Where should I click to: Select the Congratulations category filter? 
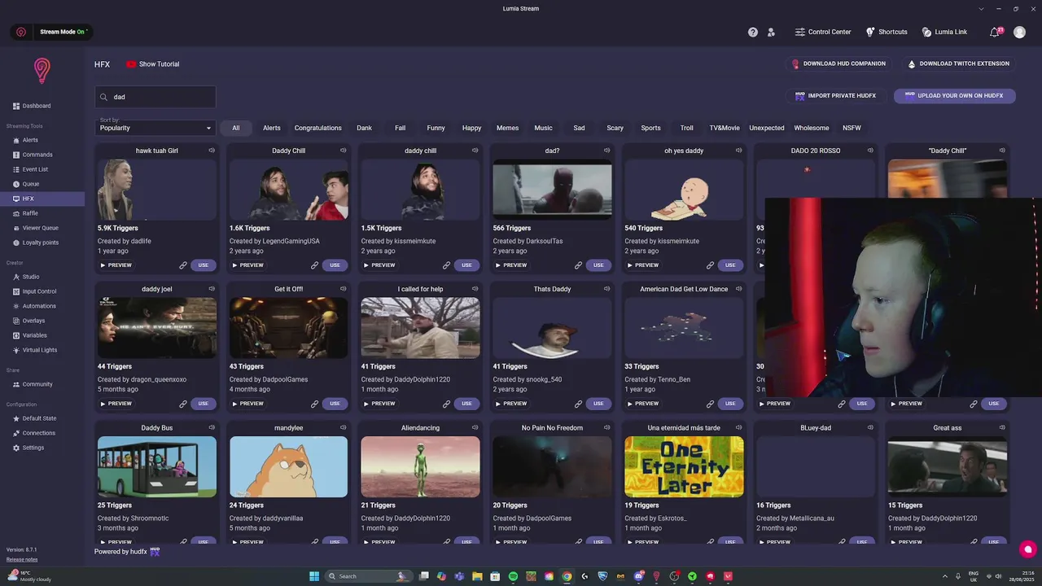point(318,128)
